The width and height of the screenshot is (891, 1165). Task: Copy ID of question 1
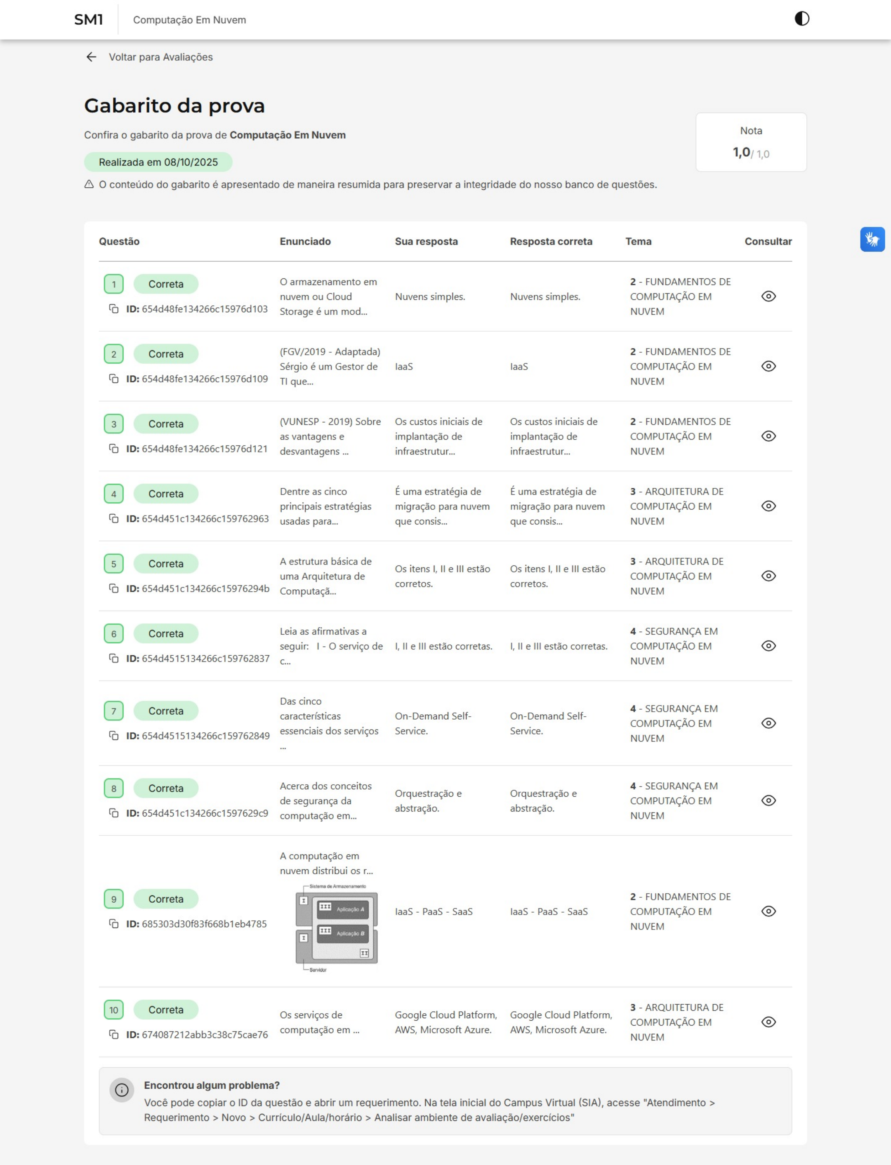pos(113,308)
